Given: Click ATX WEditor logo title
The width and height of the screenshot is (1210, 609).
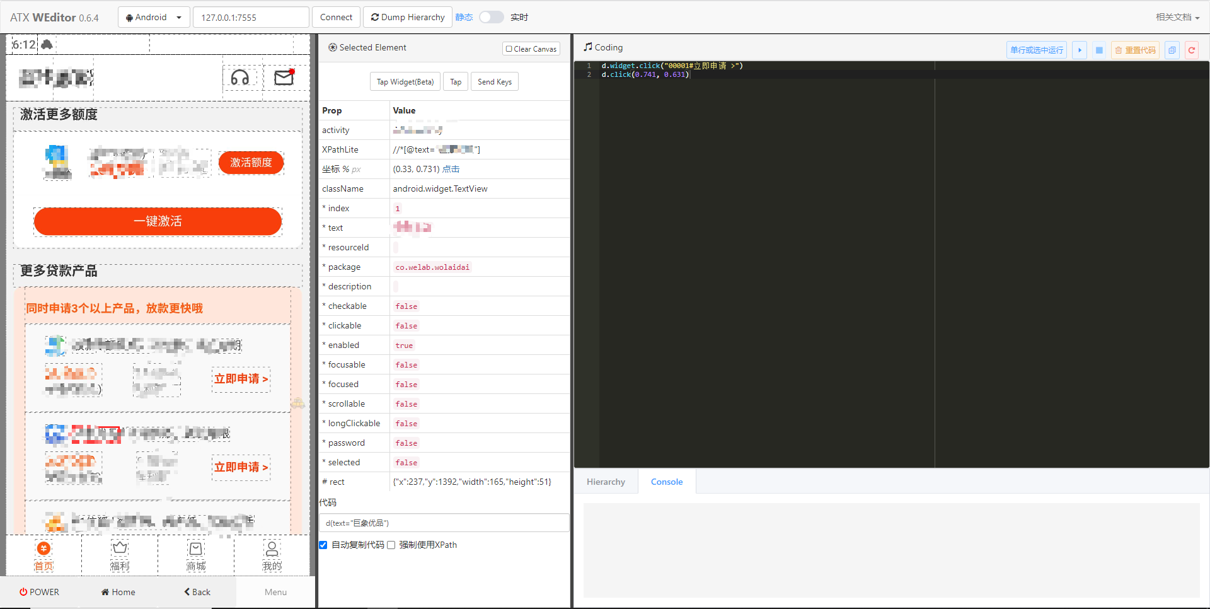Looking at the screenshot, I should point(54,18).
